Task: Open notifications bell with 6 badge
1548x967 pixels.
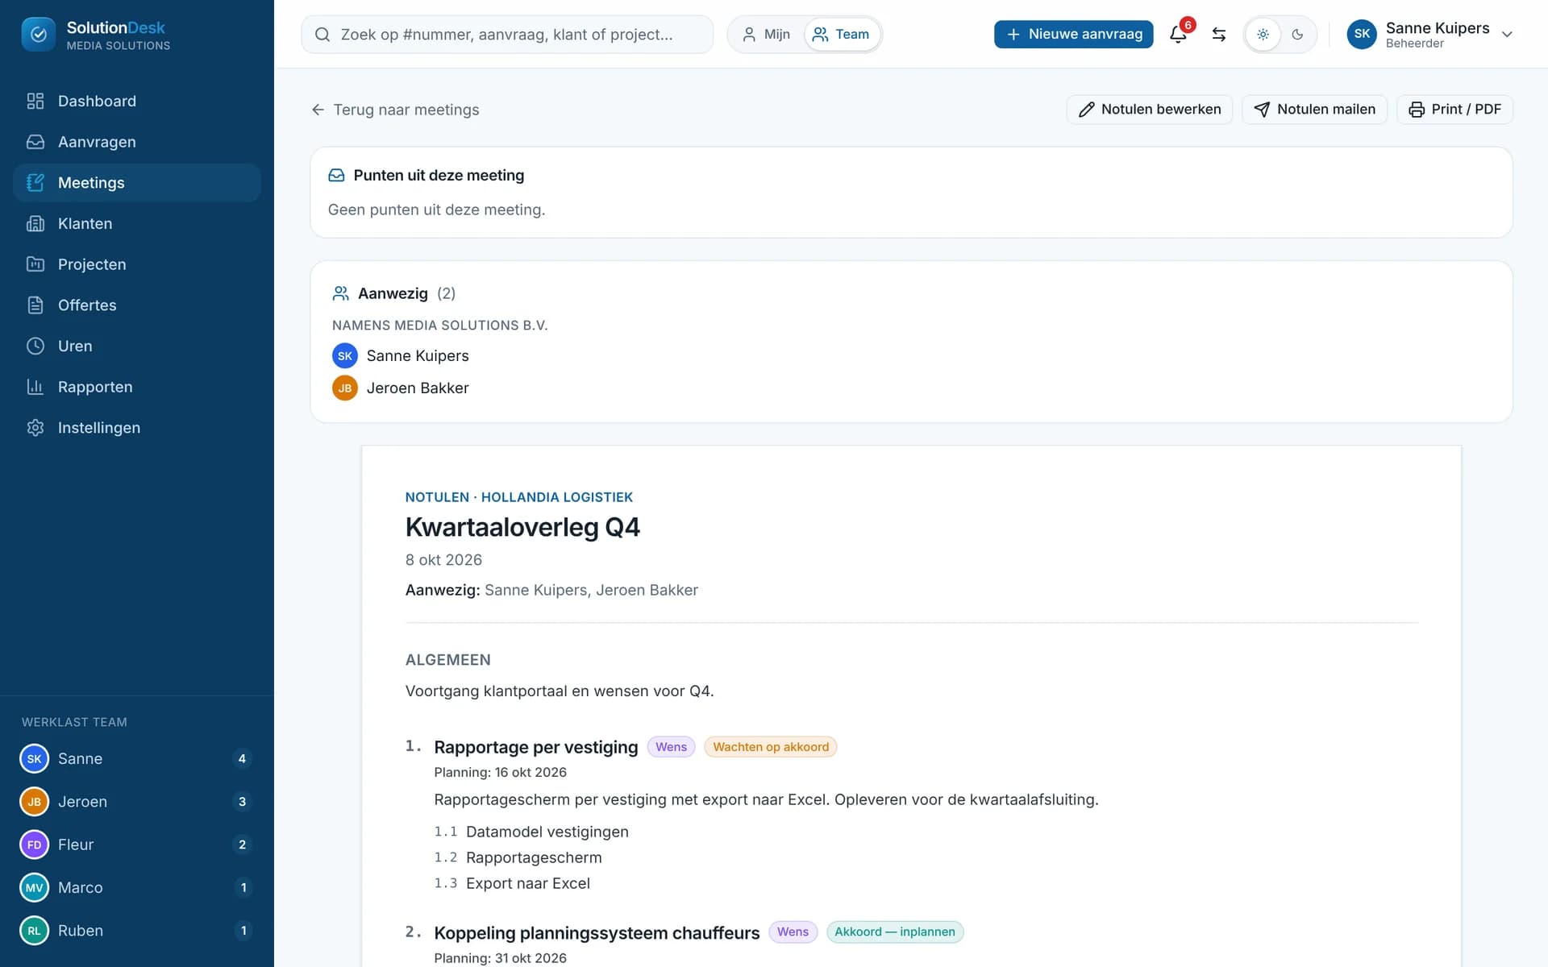Action: tap(1178, 34)
